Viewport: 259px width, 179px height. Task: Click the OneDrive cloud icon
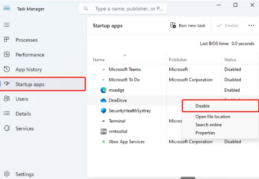click(x=104, y=100)
